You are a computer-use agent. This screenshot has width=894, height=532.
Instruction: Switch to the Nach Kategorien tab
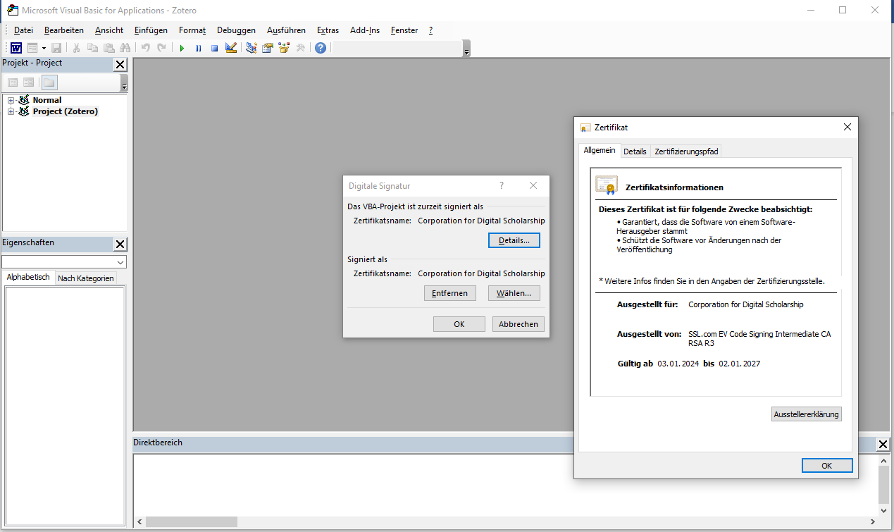(x=86, y=278)
